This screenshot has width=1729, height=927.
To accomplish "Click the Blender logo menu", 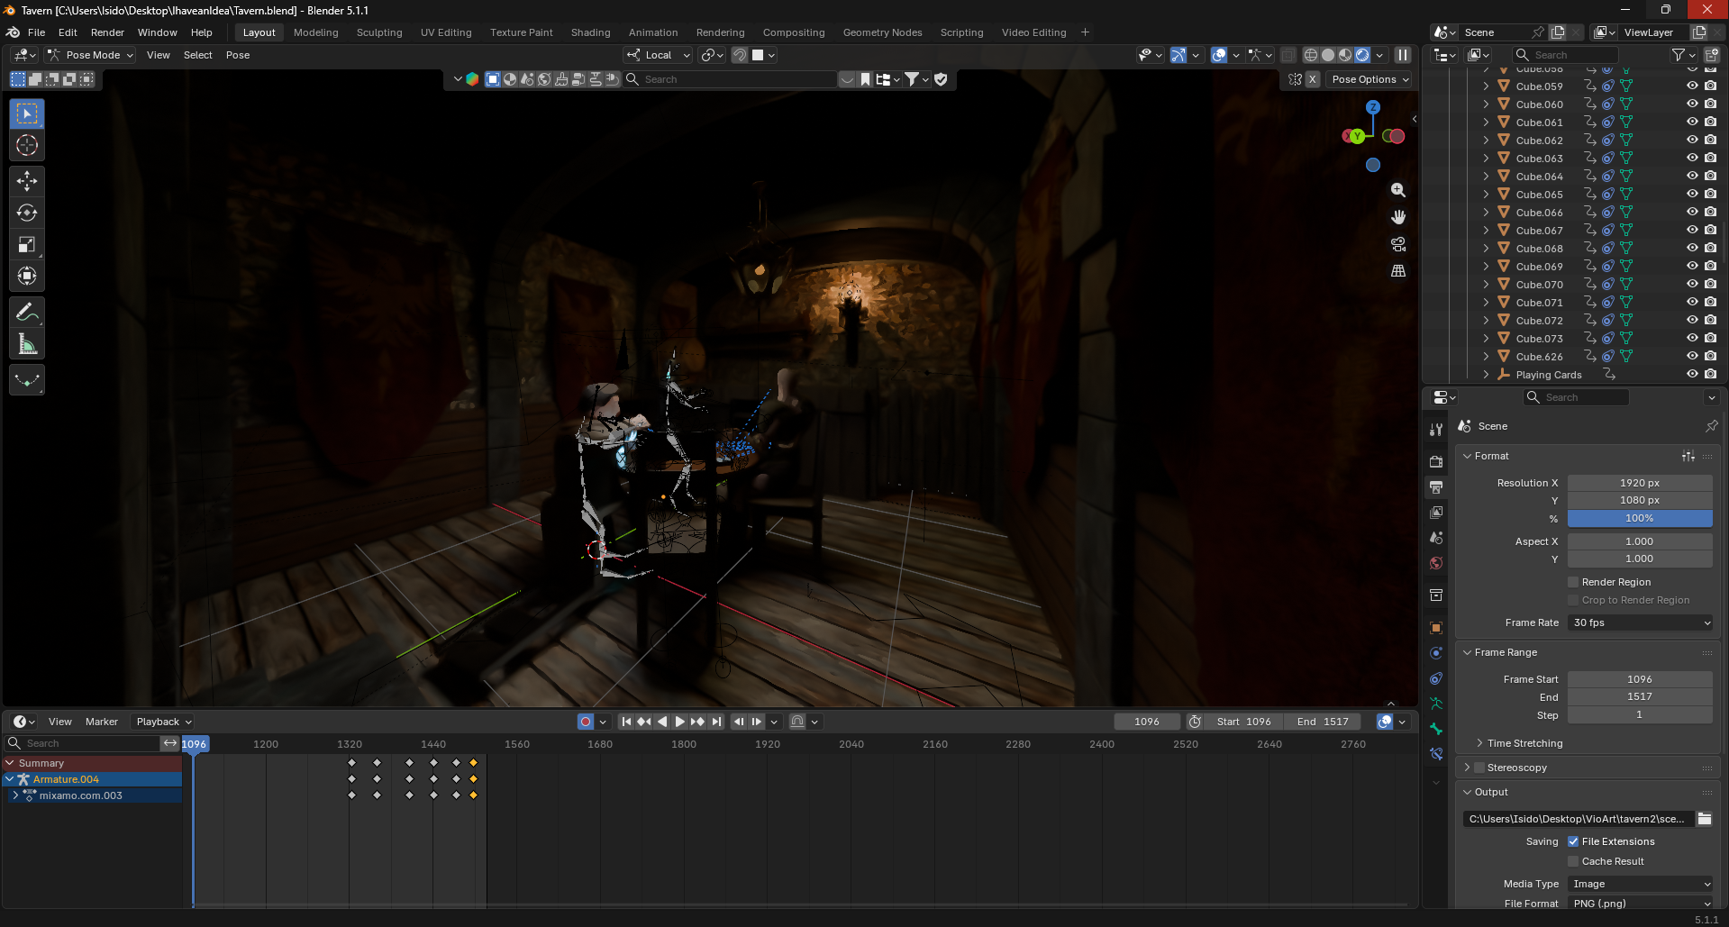I will point(13,32).
